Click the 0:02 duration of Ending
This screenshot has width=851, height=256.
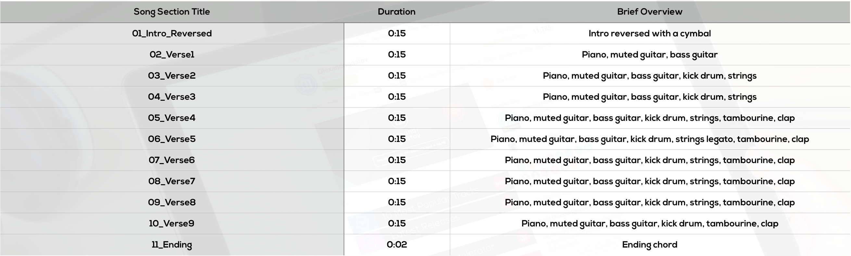pyautogui.click(x=397, y=245)
